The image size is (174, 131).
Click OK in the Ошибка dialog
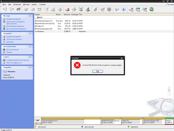click(x=98, y=71)
